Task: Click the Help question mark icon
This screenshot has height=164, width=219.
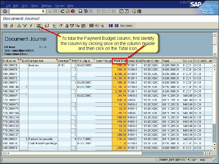Action: (134, 11)
